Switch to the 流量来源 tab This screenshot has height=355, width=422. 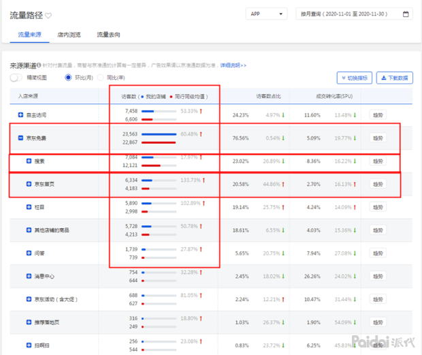29,35
